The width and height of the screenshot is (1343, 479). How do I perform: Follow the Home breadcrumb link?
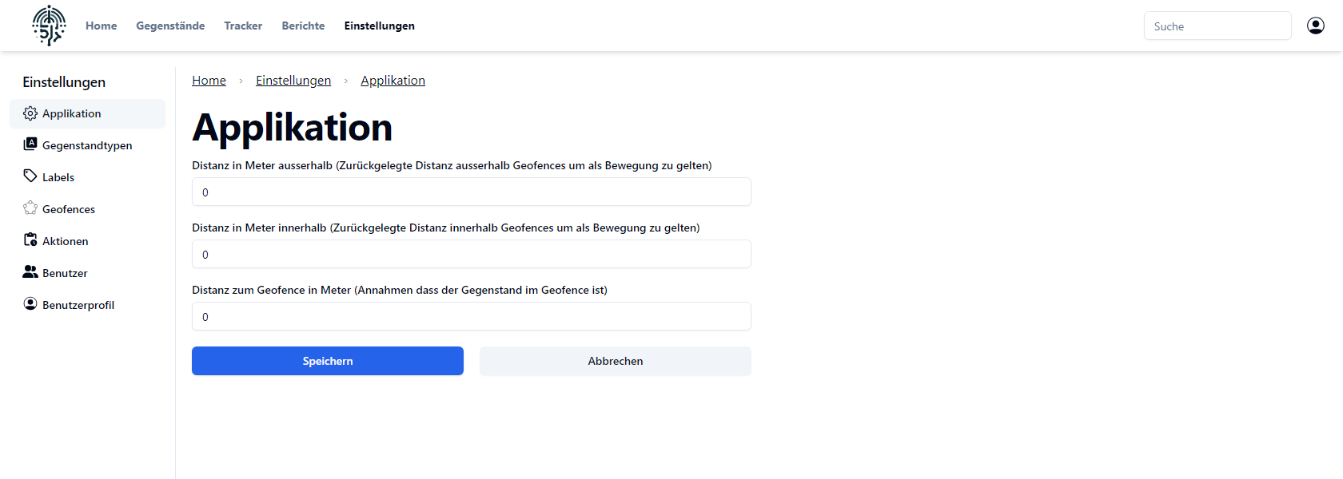209,81
